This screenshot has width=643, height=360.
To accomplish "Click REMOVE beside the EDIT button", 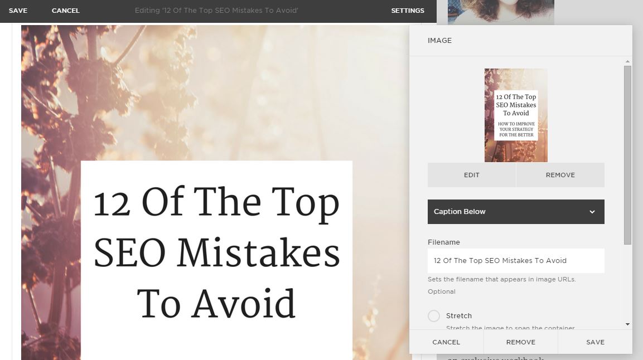I will point(560,175).
